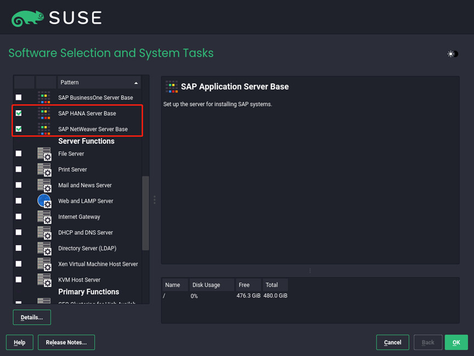Open the Help dialog
Viewport: 474px width, 356px height.
[20, 342]
